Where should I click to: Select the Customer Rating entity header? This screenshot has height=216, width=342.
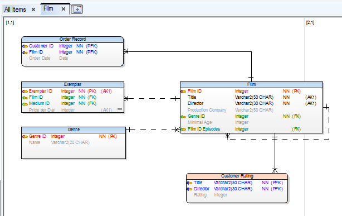[237, 176]
